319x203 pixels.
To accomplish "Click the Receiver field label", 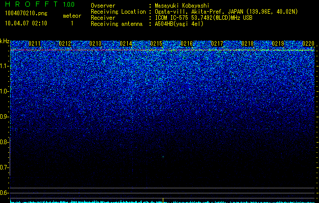I will [103, 18].
